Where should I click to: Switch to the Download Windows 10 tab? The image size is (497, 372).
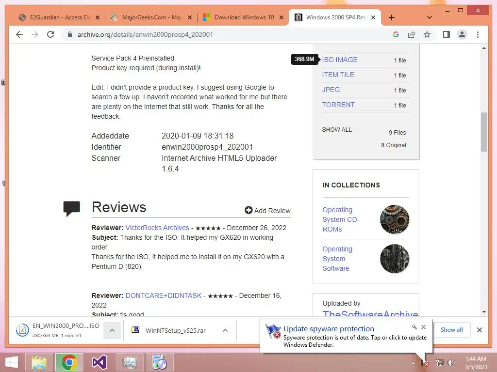244,17
